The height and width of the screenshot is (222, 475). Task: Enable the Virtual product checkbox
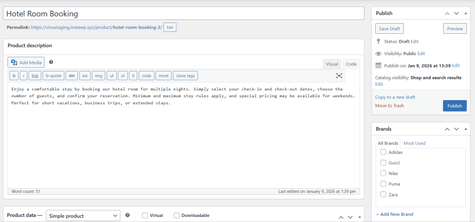(x=145, y=216)
